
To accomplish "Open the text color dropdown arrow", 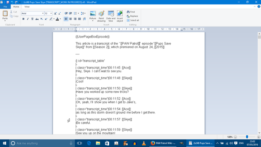I will [x=60, y=19].
